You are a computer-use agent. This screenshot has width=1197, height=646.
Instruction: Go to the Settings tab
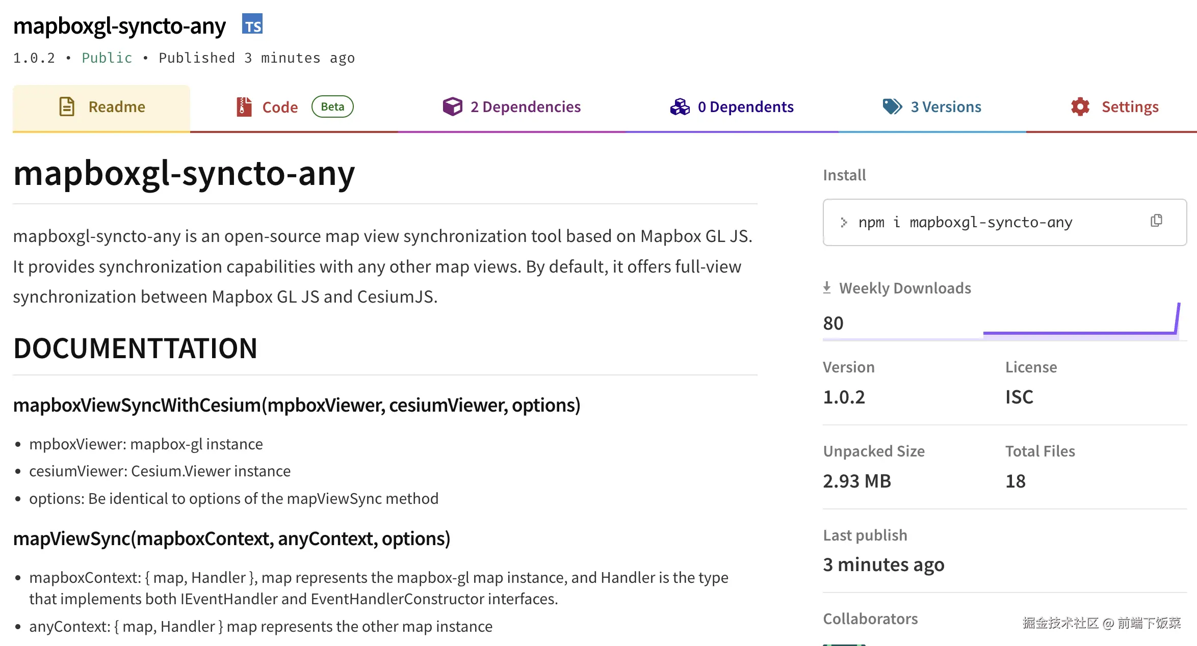click(1130, 107)
